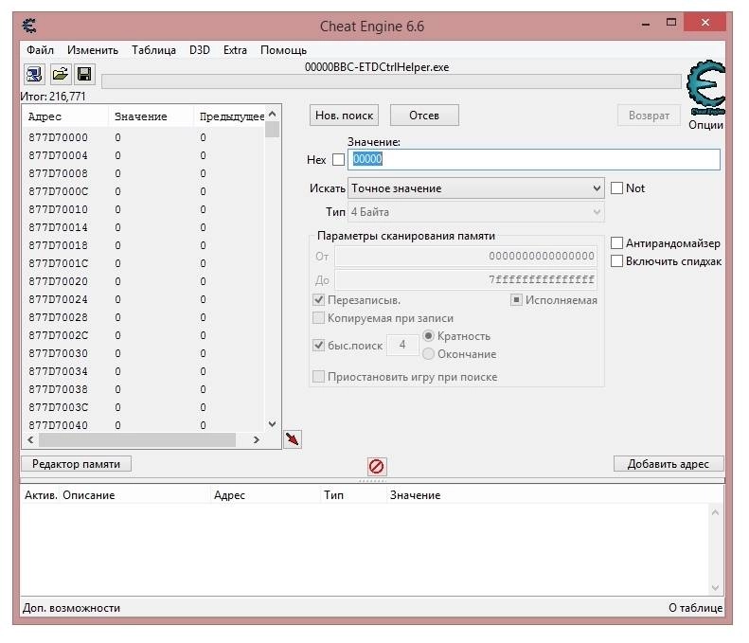749x643 pixels.
Task: Click the Отсев button
Action: (x=424, y=116)
